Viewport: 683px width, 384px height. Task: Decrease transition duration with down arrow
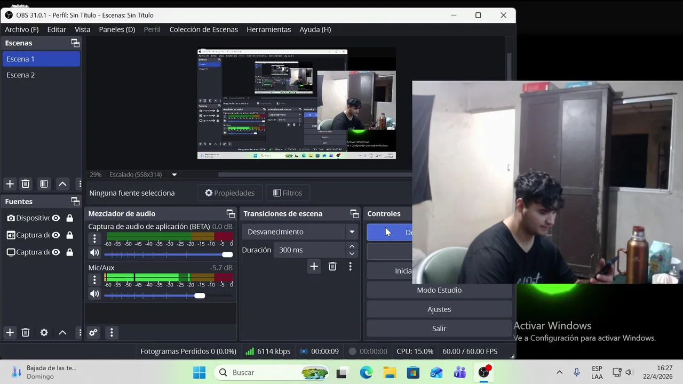coord(352,254)
